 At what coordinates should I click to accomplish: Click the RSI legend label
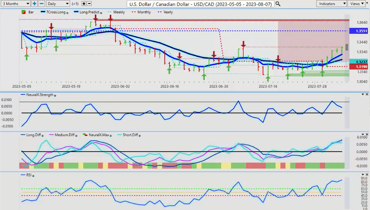click(29, 175)
